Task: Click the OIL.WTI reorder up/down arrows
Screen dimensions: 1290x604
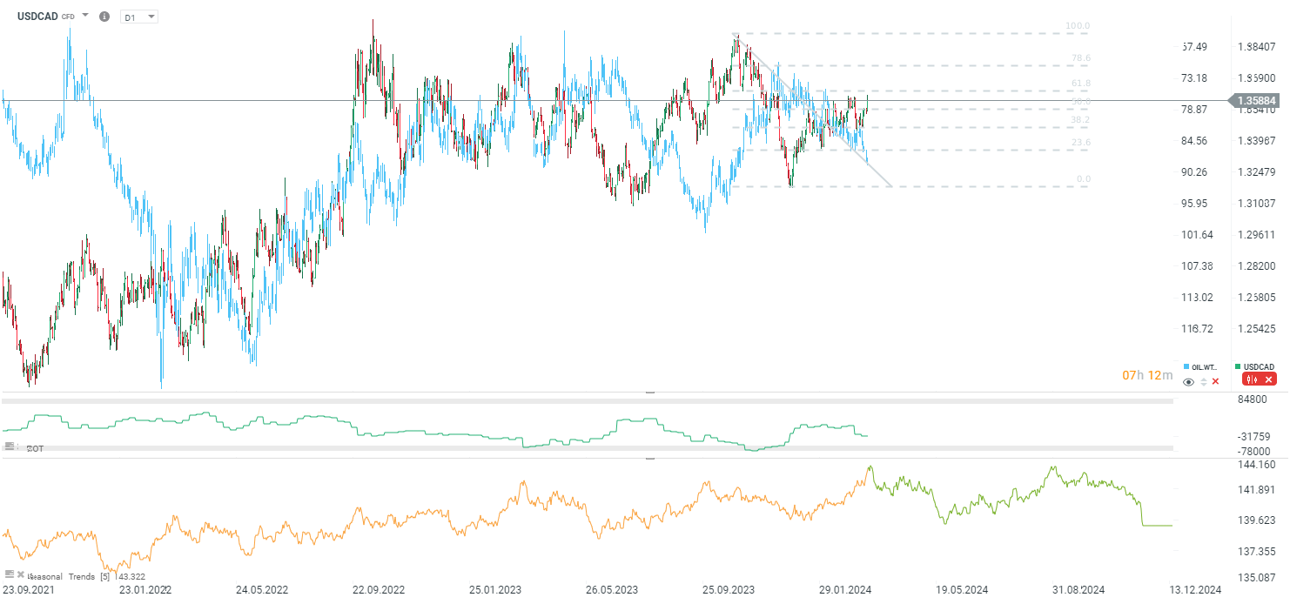Action: [x=1204, y=381]
